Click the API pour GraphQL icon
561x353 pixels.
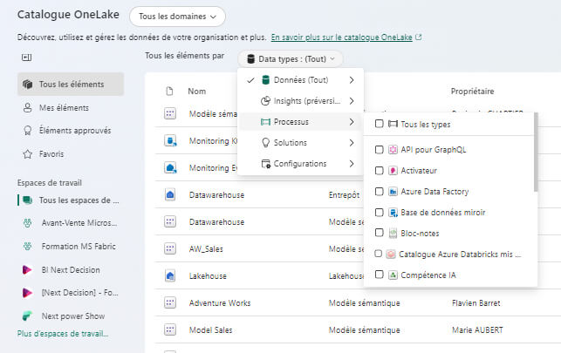[x=393, y=150]
